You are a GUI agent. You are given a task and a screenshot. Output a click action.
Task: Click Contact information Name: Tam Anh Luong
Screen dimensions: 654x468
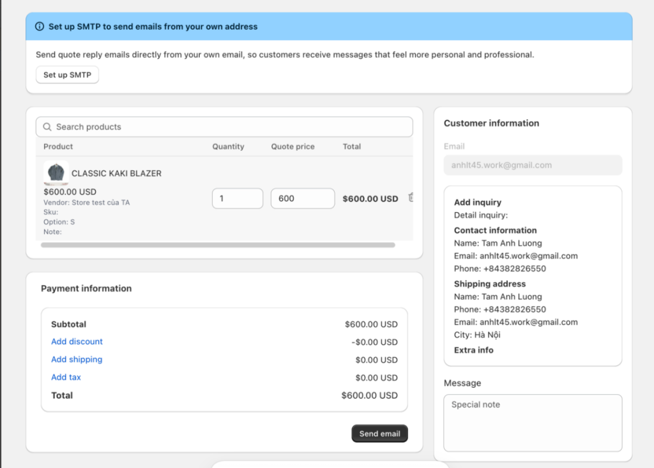point(498,243)
